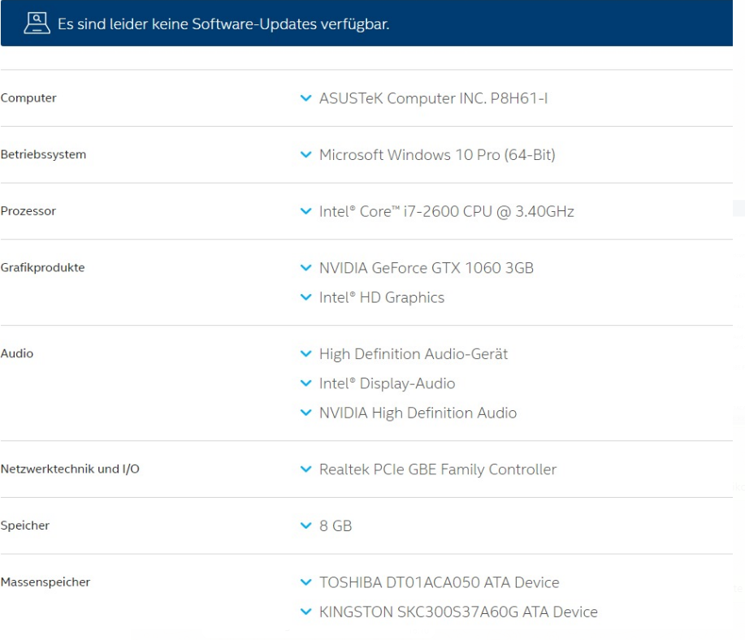Expand the Intel Display-Audio chevron

pos(306,383)
